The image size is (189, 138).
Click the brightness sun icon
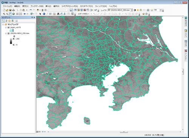point(138,10)
